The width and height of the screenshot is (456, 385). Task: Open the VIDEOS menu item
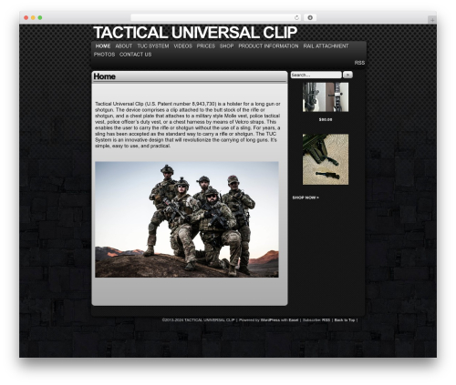coord(182,46)
